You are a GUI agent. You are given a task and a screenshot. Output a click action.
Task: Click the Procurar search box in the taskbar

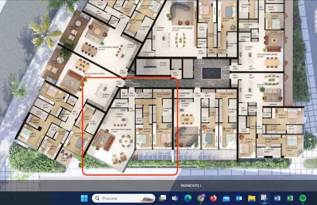click(124, 198)
